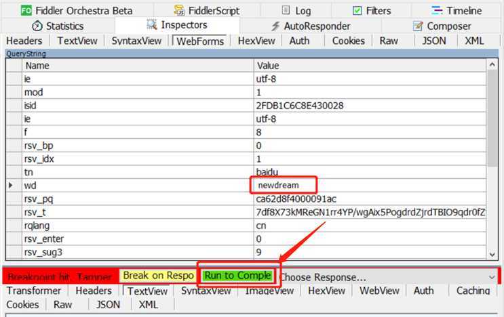
Task: Click the AutoResponder lightning icon
Action: coord(275,26)
